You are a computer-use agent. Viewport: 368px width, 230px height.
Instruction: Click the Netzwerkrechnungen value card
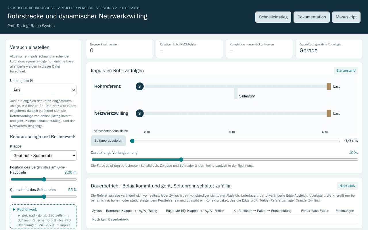coord(120,49)
